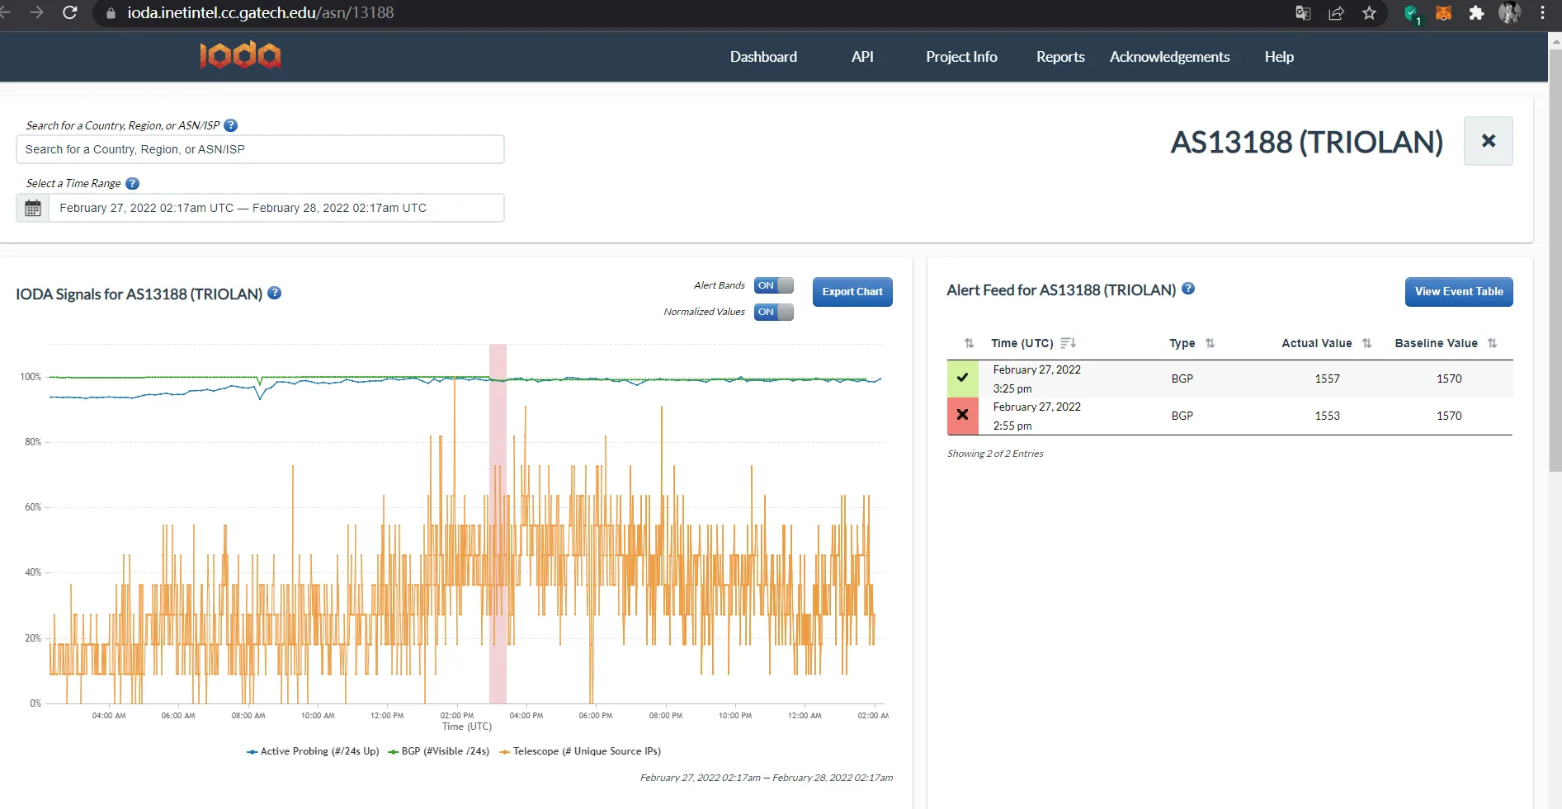Open the calendar icon for time range
This screenshot has height=809, width=1562.
point(33,208)
